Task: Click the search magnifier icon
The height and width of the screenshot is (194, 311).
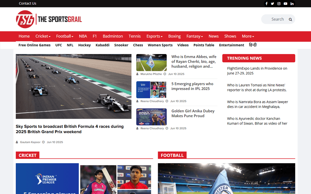Action: pos(290,20)
